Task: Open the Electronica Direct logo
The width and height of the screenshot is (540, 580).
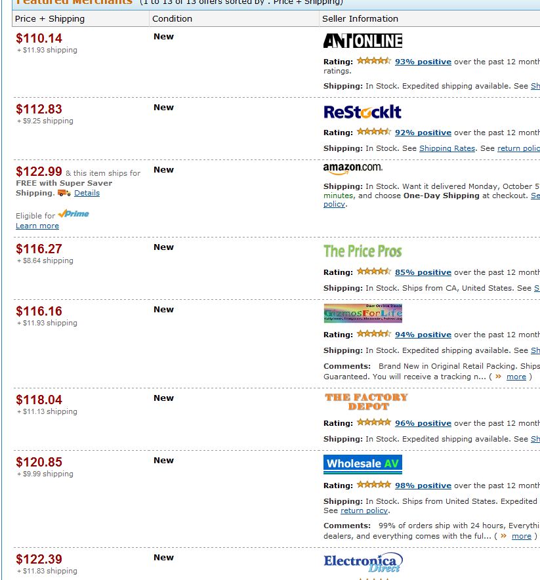Action: tap(363, 563)
